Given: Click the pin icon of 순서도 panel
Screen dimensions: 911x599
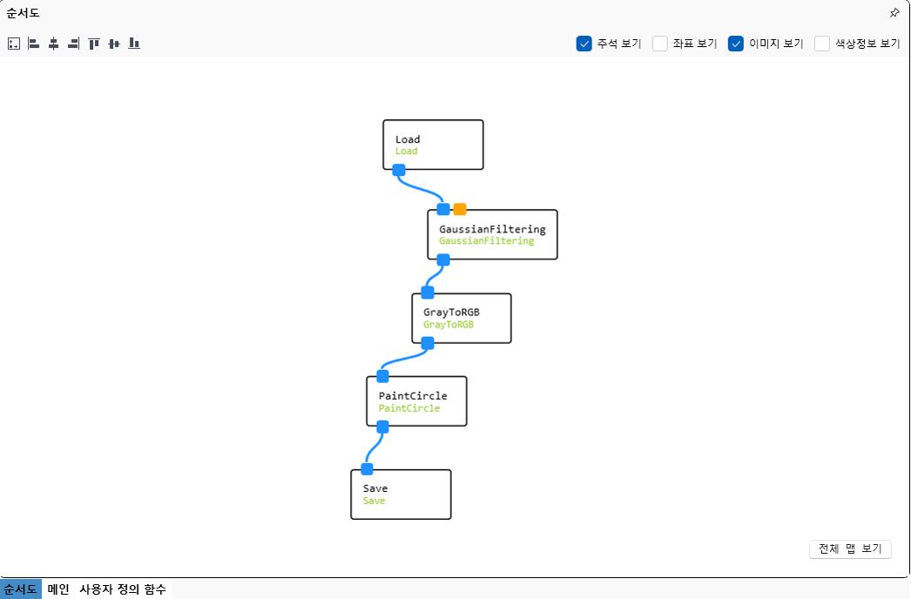Looking at the screenshot, I should [894, 13].
